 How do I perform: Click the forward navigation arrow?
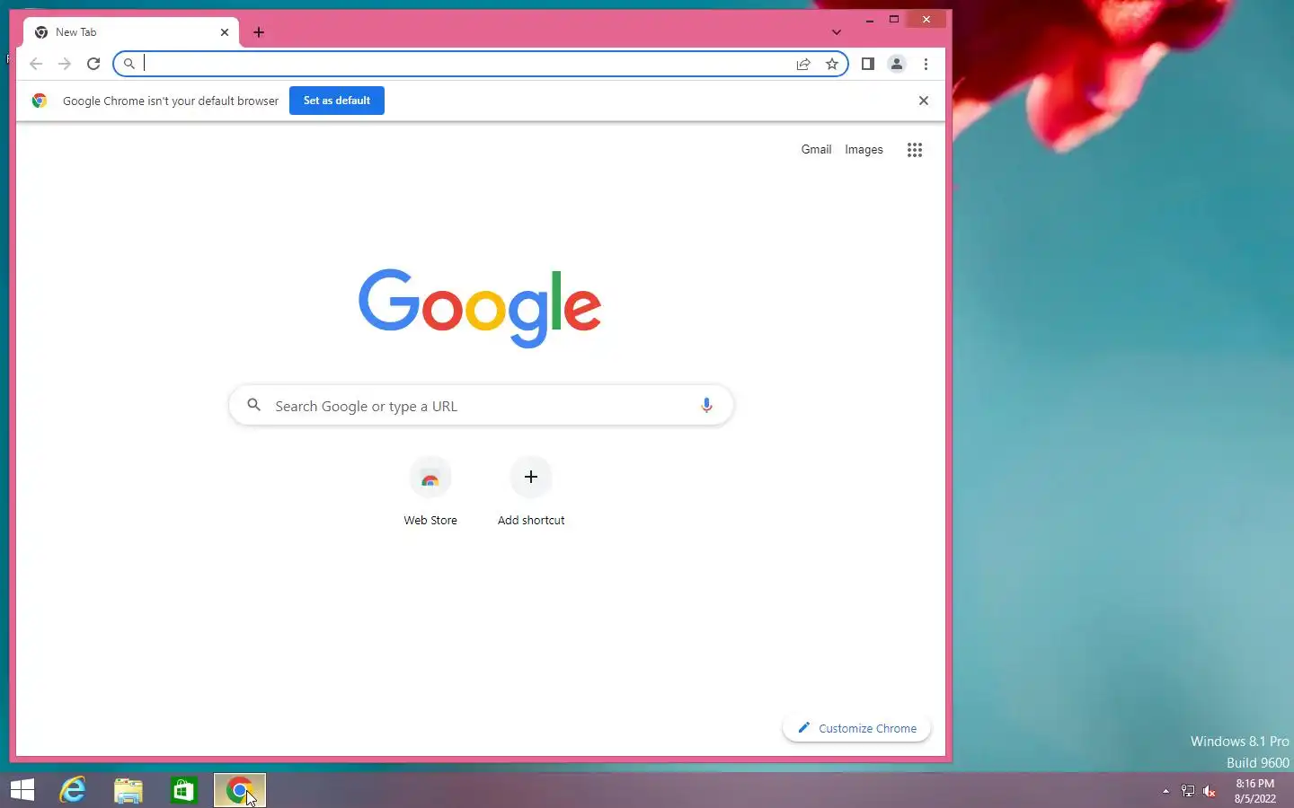click(x=65, y=64)
